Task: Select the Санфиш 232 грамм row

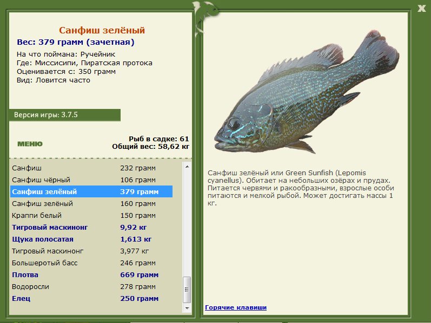Action: click(91, 168)
